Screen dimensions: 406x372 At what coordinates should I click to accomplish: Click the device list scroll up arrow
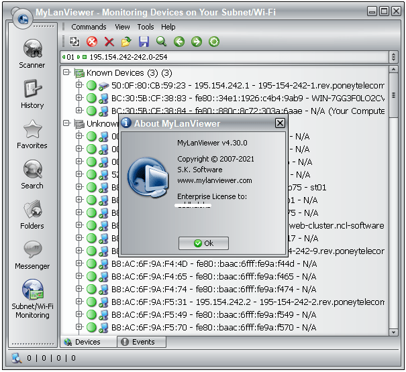click(393, 69)
